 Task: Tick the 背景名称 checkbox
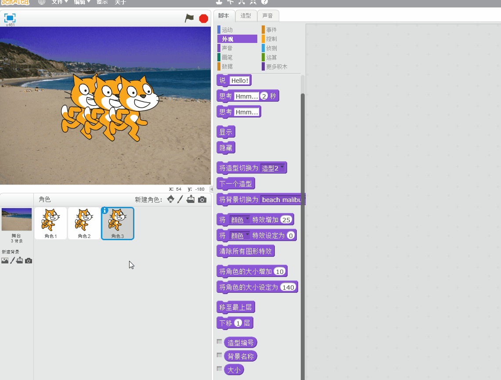(219, 355)
